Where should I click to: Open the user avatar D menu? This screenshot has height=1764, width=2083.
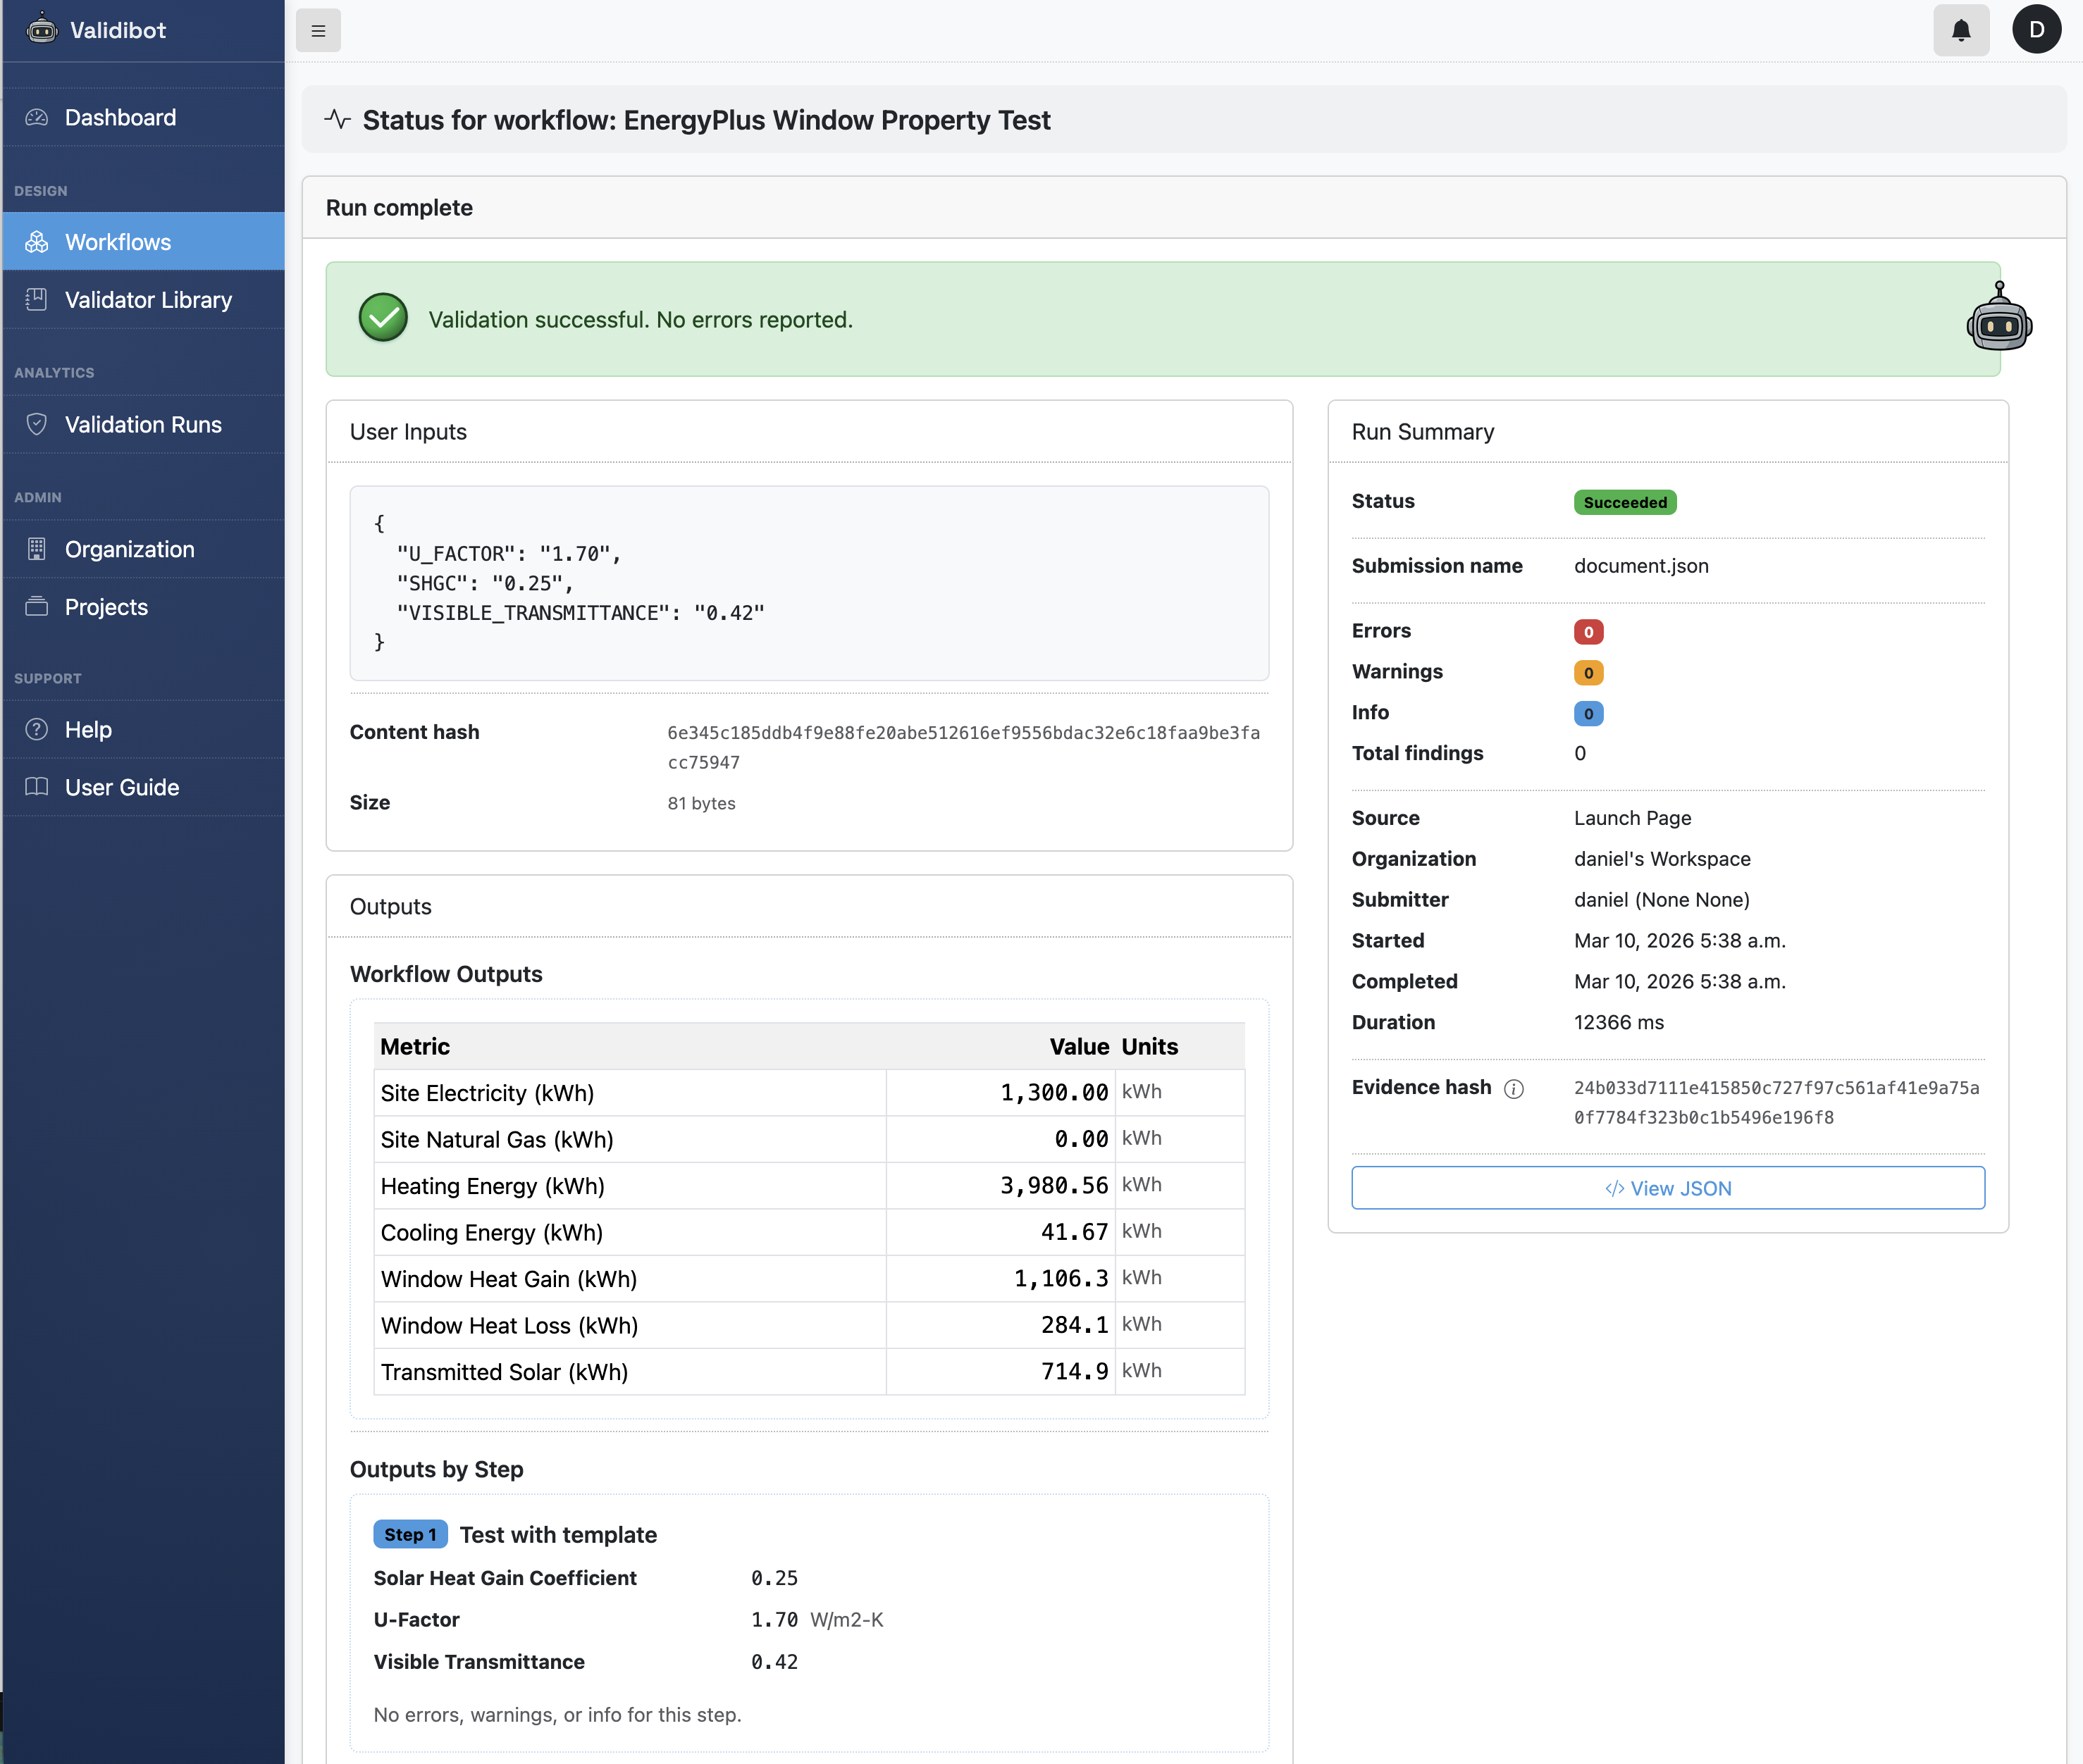pos(2036,30)
